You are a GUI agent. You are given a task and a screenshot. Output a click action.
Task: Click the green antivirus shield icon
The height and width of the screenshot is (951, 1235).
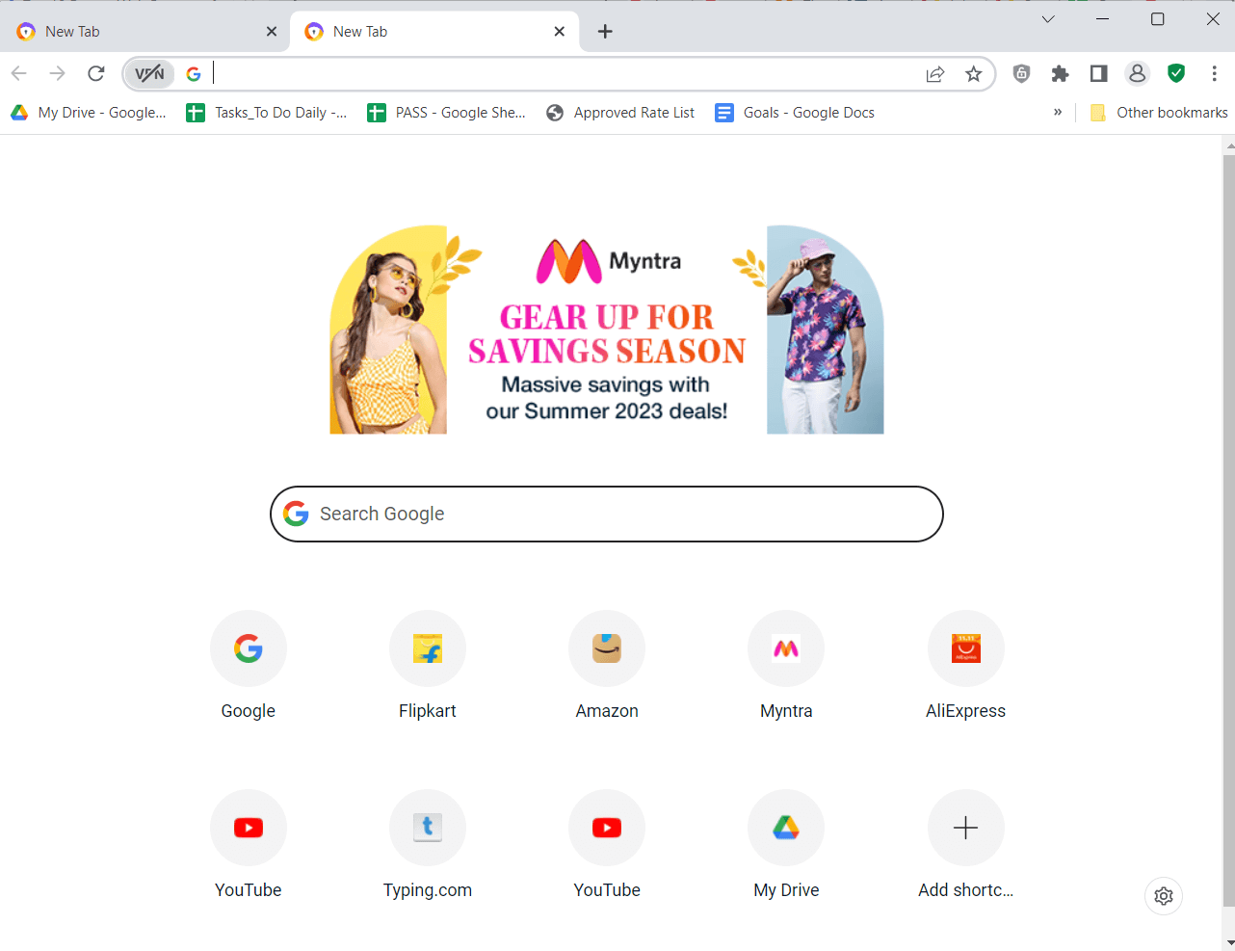(x=1176, y=73)
